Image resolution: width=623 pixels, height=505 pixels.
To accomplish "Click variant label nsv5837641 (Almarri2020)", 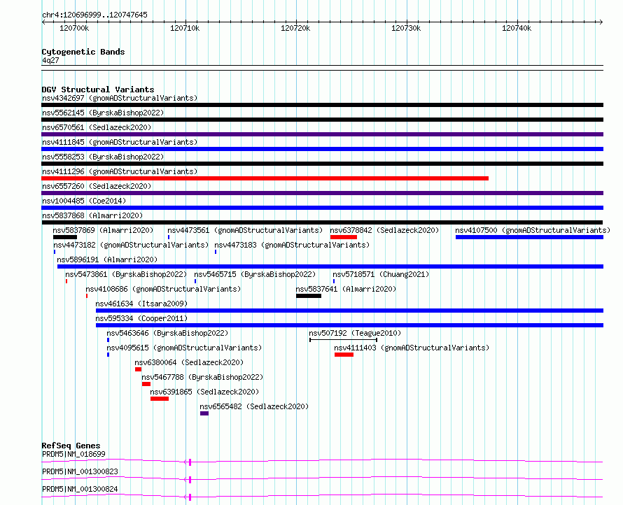I will click(x=346, y=289).
